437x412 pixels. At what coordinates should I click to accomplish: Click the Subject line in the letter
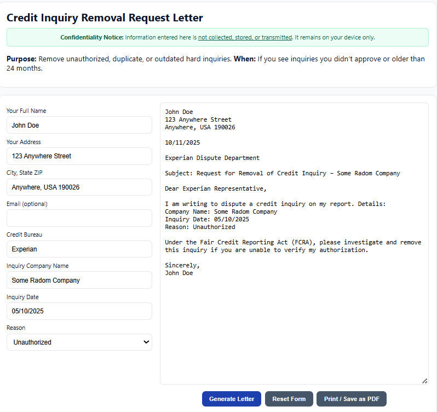click(x=283, y=173)
